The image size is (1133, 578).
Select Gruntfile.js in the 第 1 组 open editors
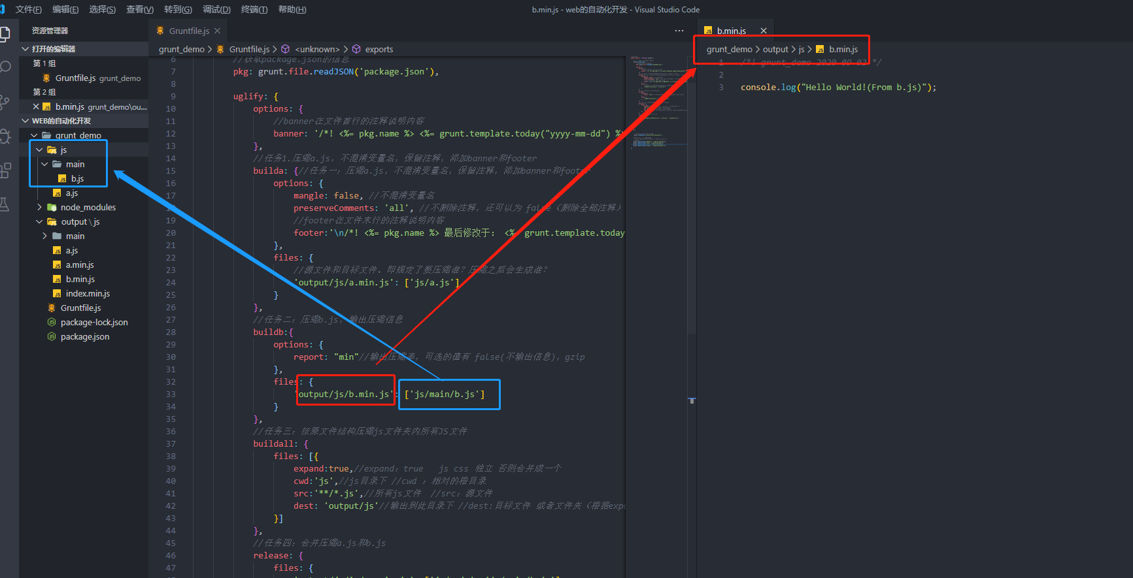(x=84, y=78)
